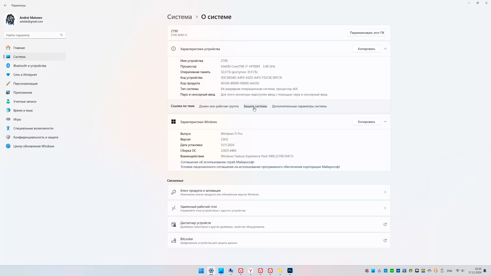Open Photoshop from taskbar
Screen dimensions: 491x276
tap(290, 271)
